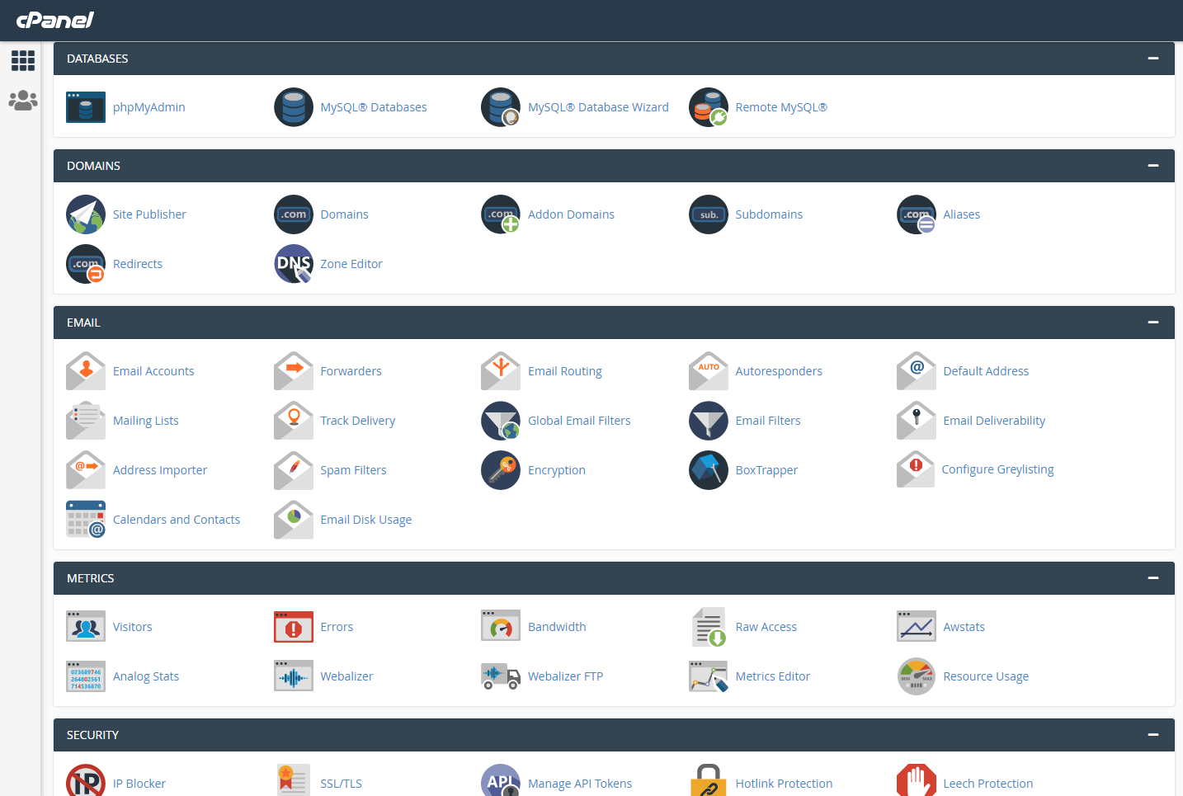Open the Forwarders envelope icon
1183x796 pixels.
(294, 371)
